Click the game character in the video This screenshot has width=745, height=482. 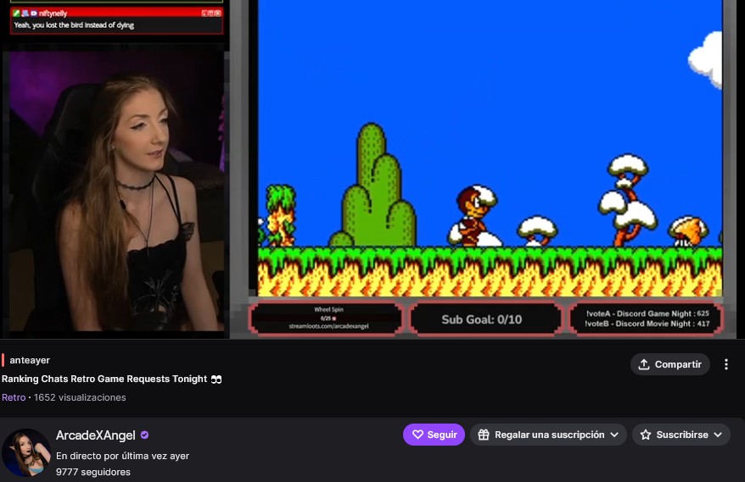(475, 216)
